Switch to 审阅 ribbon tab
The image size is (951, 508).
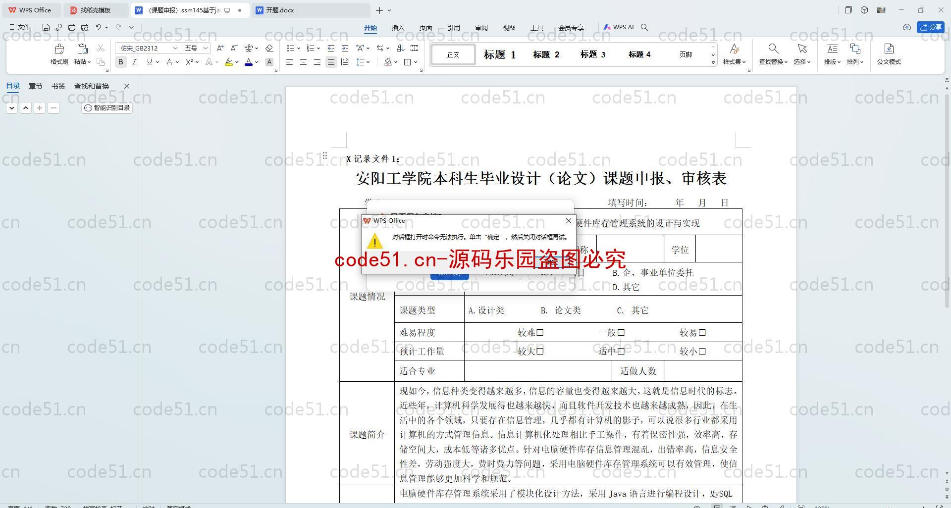pos(481,28)
